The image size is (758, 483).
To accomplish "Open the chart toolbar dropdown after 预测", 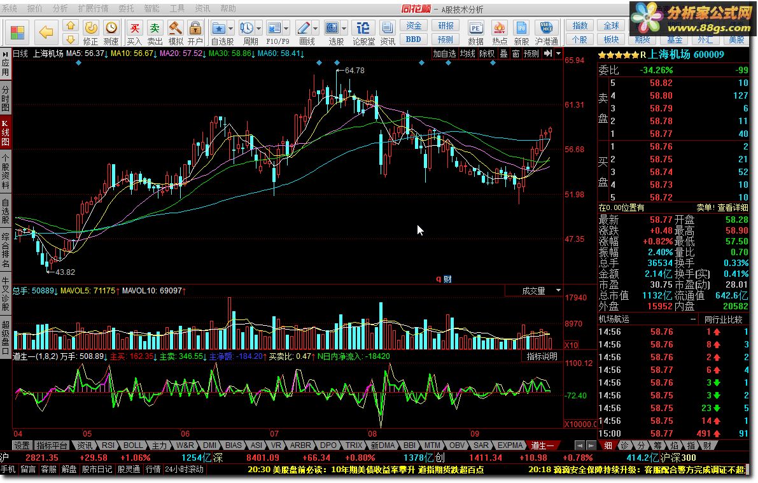I will click(x=558, y=53).
